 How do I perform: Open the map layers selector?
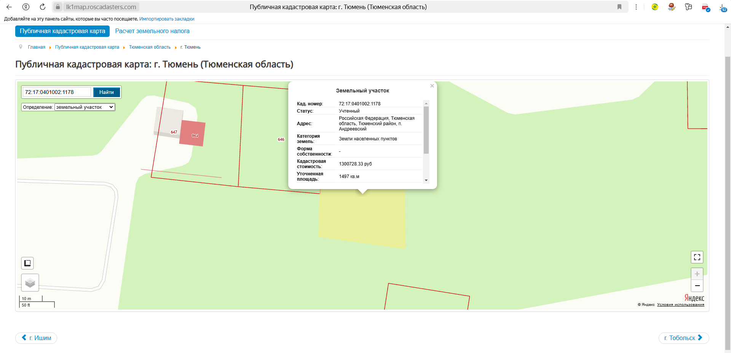(x=30, y=283)
